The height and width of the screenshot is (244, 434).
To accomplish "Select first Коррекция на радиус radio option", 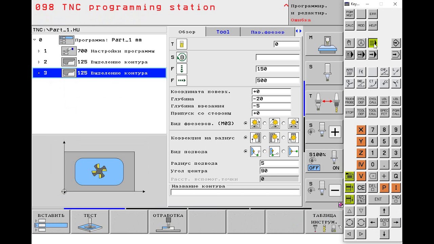I will point(245,138).
